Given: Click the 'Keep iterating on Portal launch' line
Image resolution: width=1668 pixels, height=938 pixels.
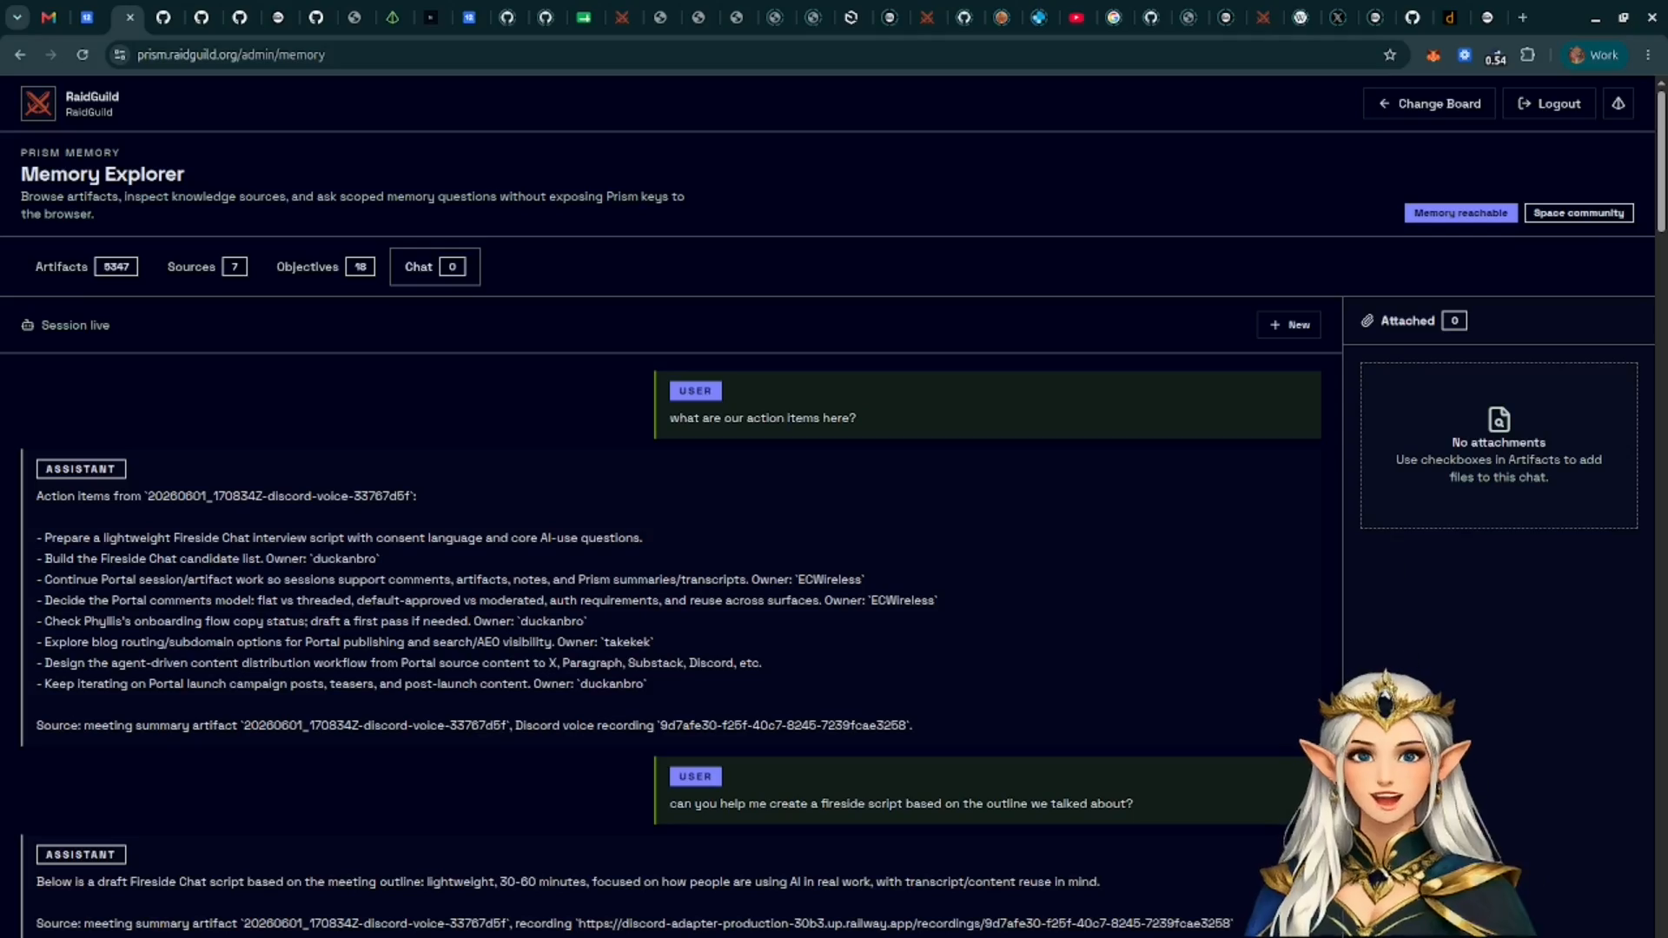Looking at the screenshot, I should pos(341,684).
